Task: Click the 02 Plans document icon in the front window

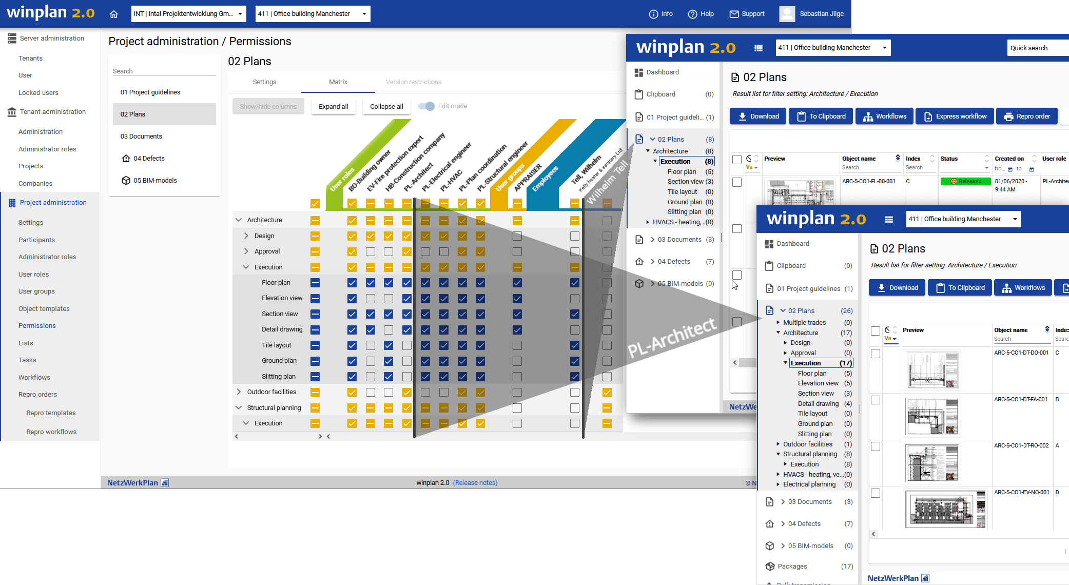Action: pos(769,310)
